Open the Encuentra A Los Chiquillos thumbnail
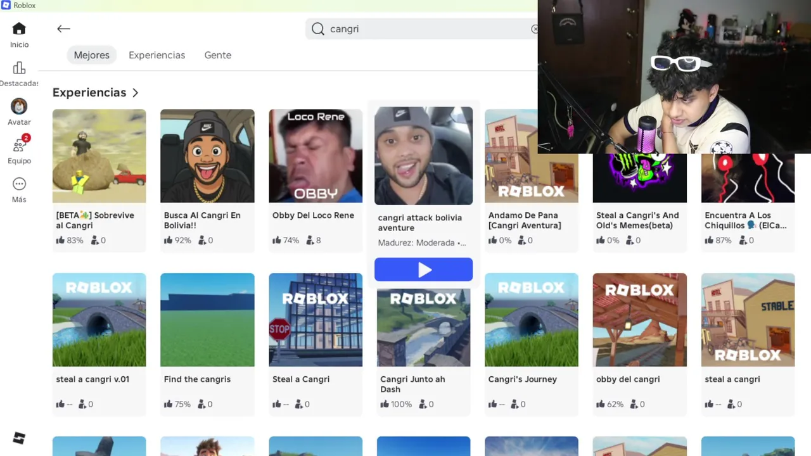 pyautogui.click(x=748, y=178)
